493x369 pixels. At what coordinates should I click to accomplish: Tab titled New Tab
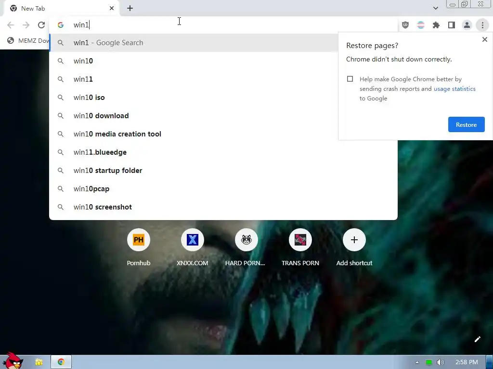[61, 9]
